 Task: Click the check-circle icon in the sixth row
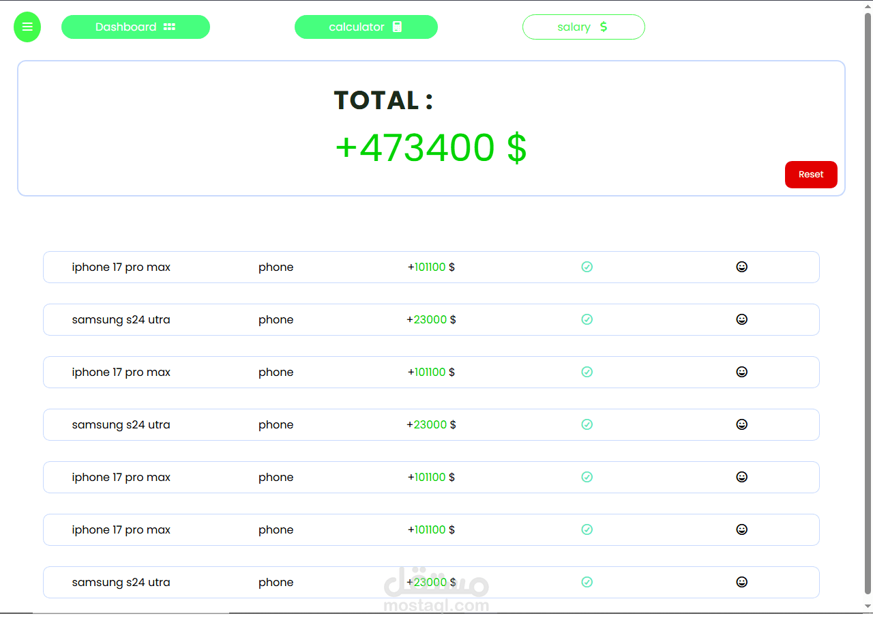click(x=587, y=529)
